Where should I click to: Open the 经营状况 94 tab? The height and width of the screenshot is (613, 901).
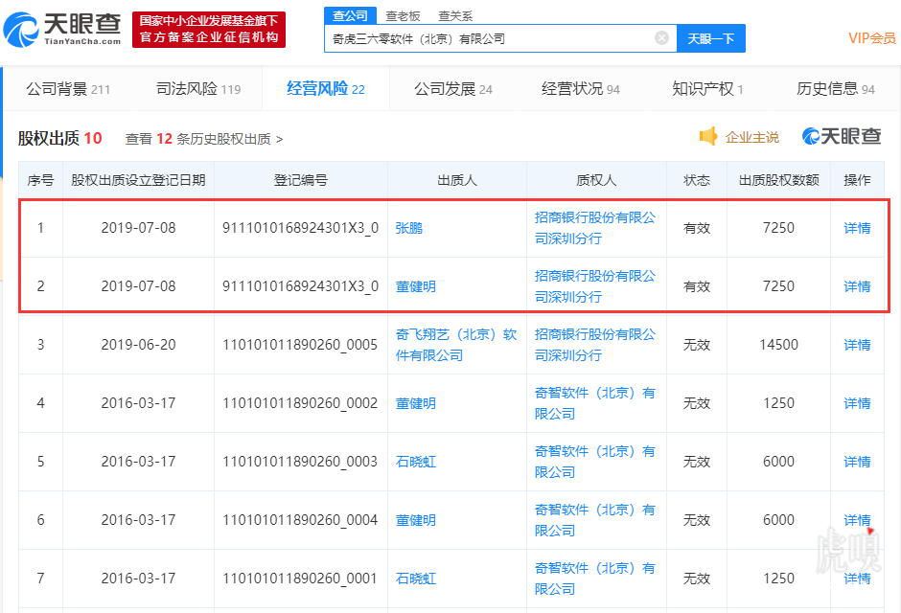tap(580, 89)
